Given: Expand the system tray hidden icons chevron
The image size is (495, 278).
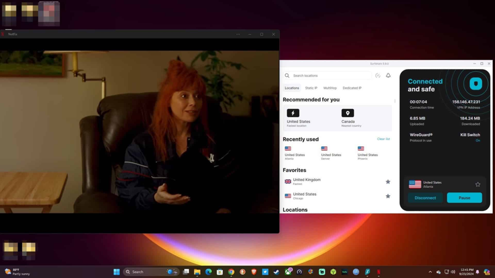Looking at the screenshot, I should point(430,272).
